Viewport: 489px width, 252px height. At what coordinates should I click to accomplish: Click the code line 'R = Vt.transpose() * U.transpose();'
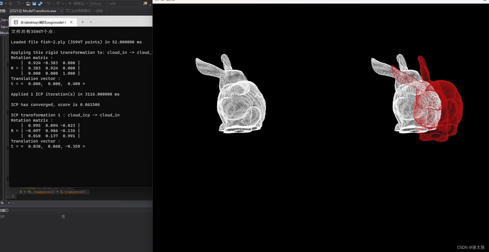pyautogui.click(x=53, y=192)
